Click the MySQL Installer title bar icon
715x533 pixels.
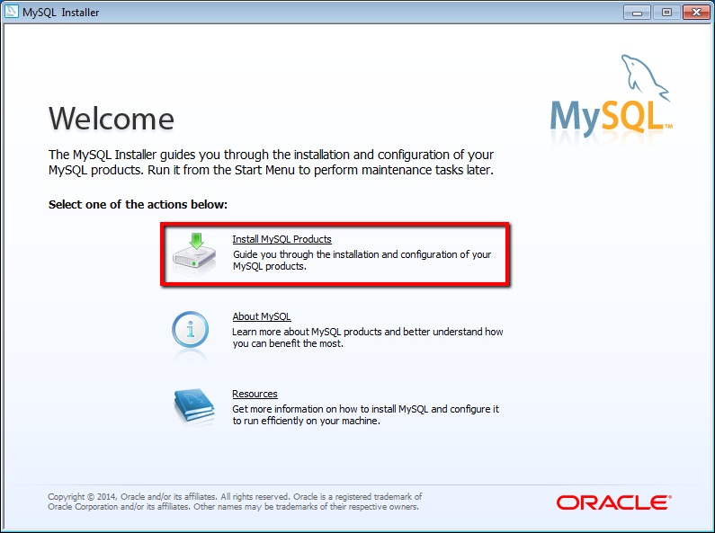point(12,11)
